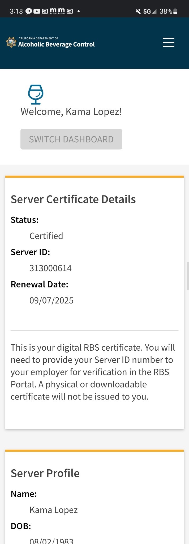Tap the battery indicator icon
This screenshot has height=544, width=189.
[175, 11]
